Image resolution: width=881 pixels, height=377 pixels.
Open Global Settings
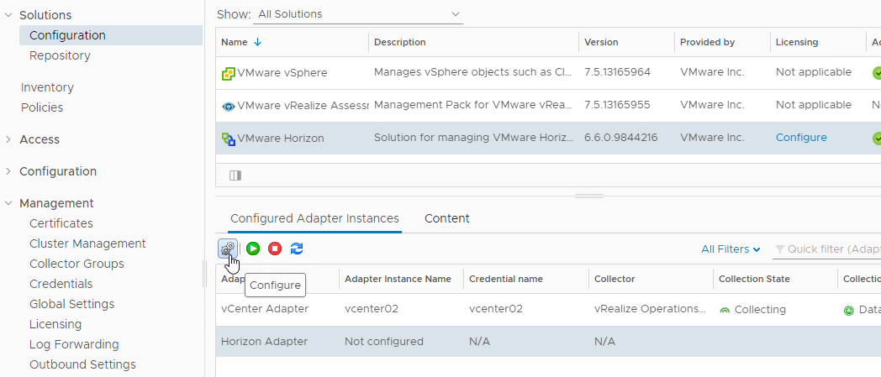coord(72,304)
